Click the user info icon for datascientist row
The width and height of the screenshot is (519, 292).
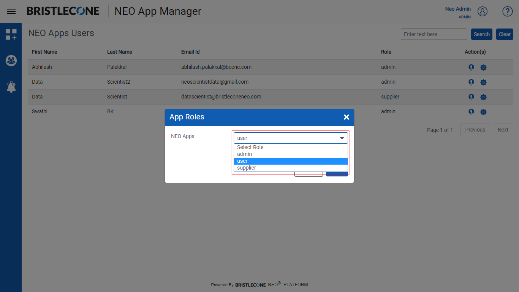[471, 97]
